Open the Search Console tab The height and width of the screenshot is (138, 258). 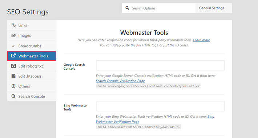(x=32, y=96)
